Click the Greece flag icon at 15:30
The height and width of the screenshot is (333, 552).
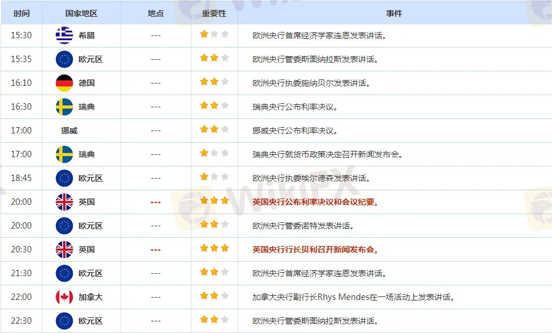click(64, 35)
